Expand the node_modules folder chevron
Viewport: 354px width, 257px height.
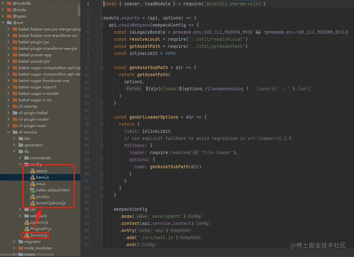click(14, 248)
